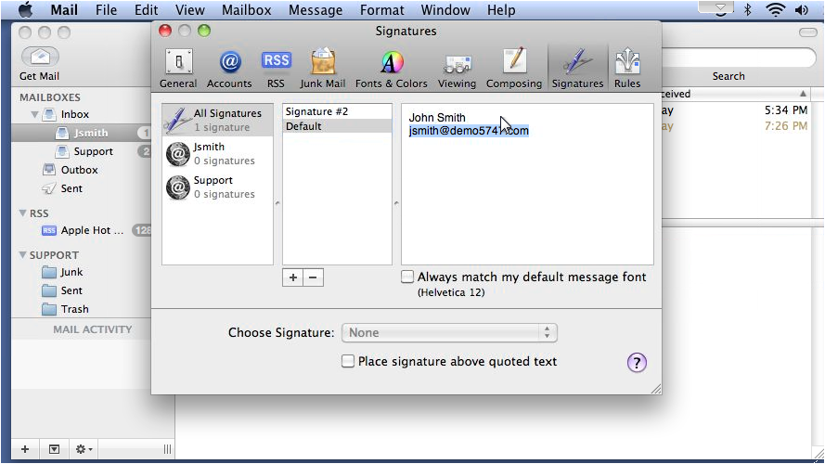Remove selected signature with minus button
The width and height of the screenshot is (825, 464).
click(313, 277)
